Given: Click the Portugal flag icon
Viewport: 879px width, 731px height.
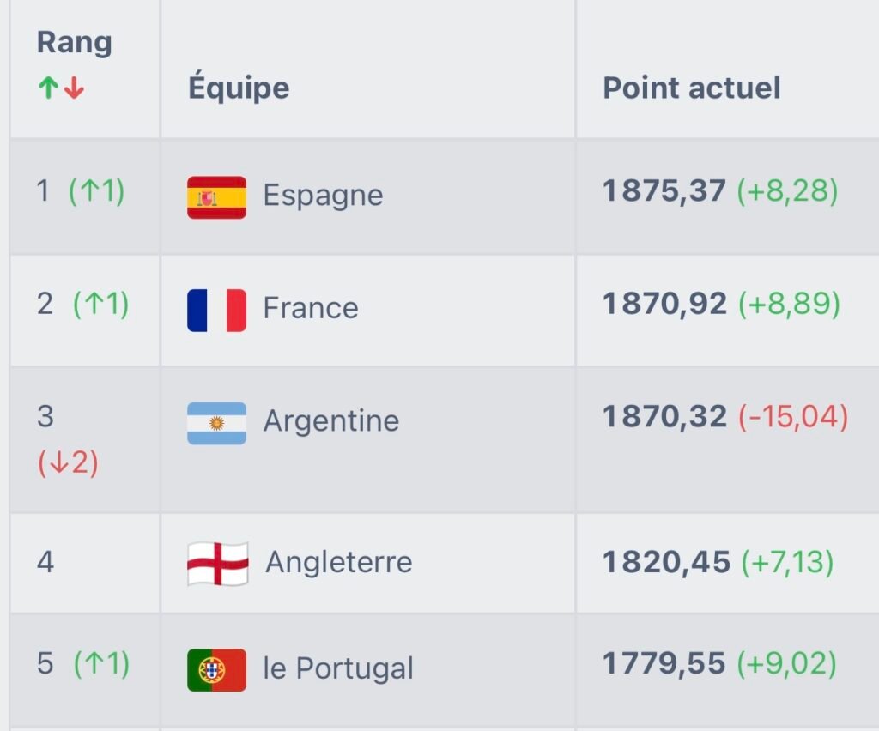Looking at the screenshot, I should (x=216, y=669).
